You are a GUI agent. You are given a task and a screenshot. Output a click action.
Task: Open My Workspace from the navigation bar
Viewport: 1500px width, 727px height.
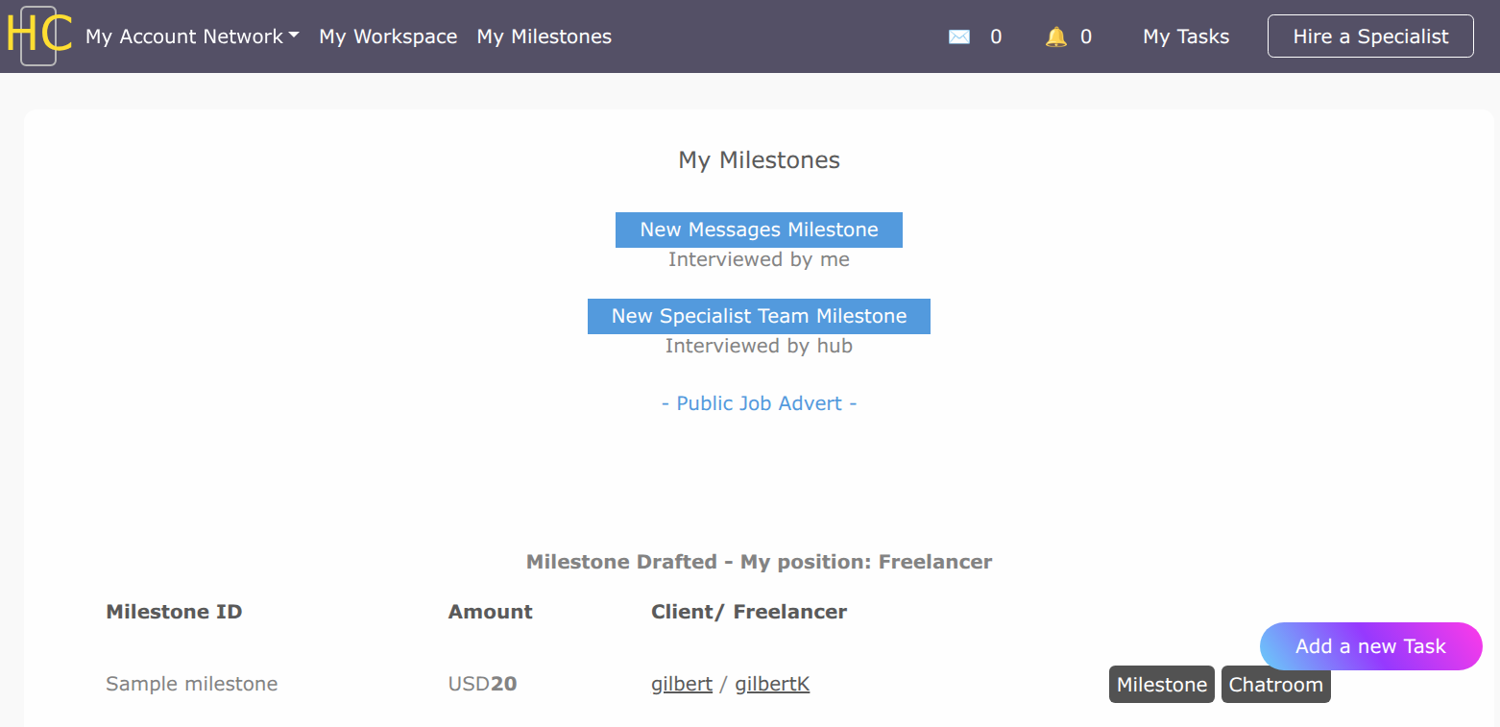coord(388,36)
